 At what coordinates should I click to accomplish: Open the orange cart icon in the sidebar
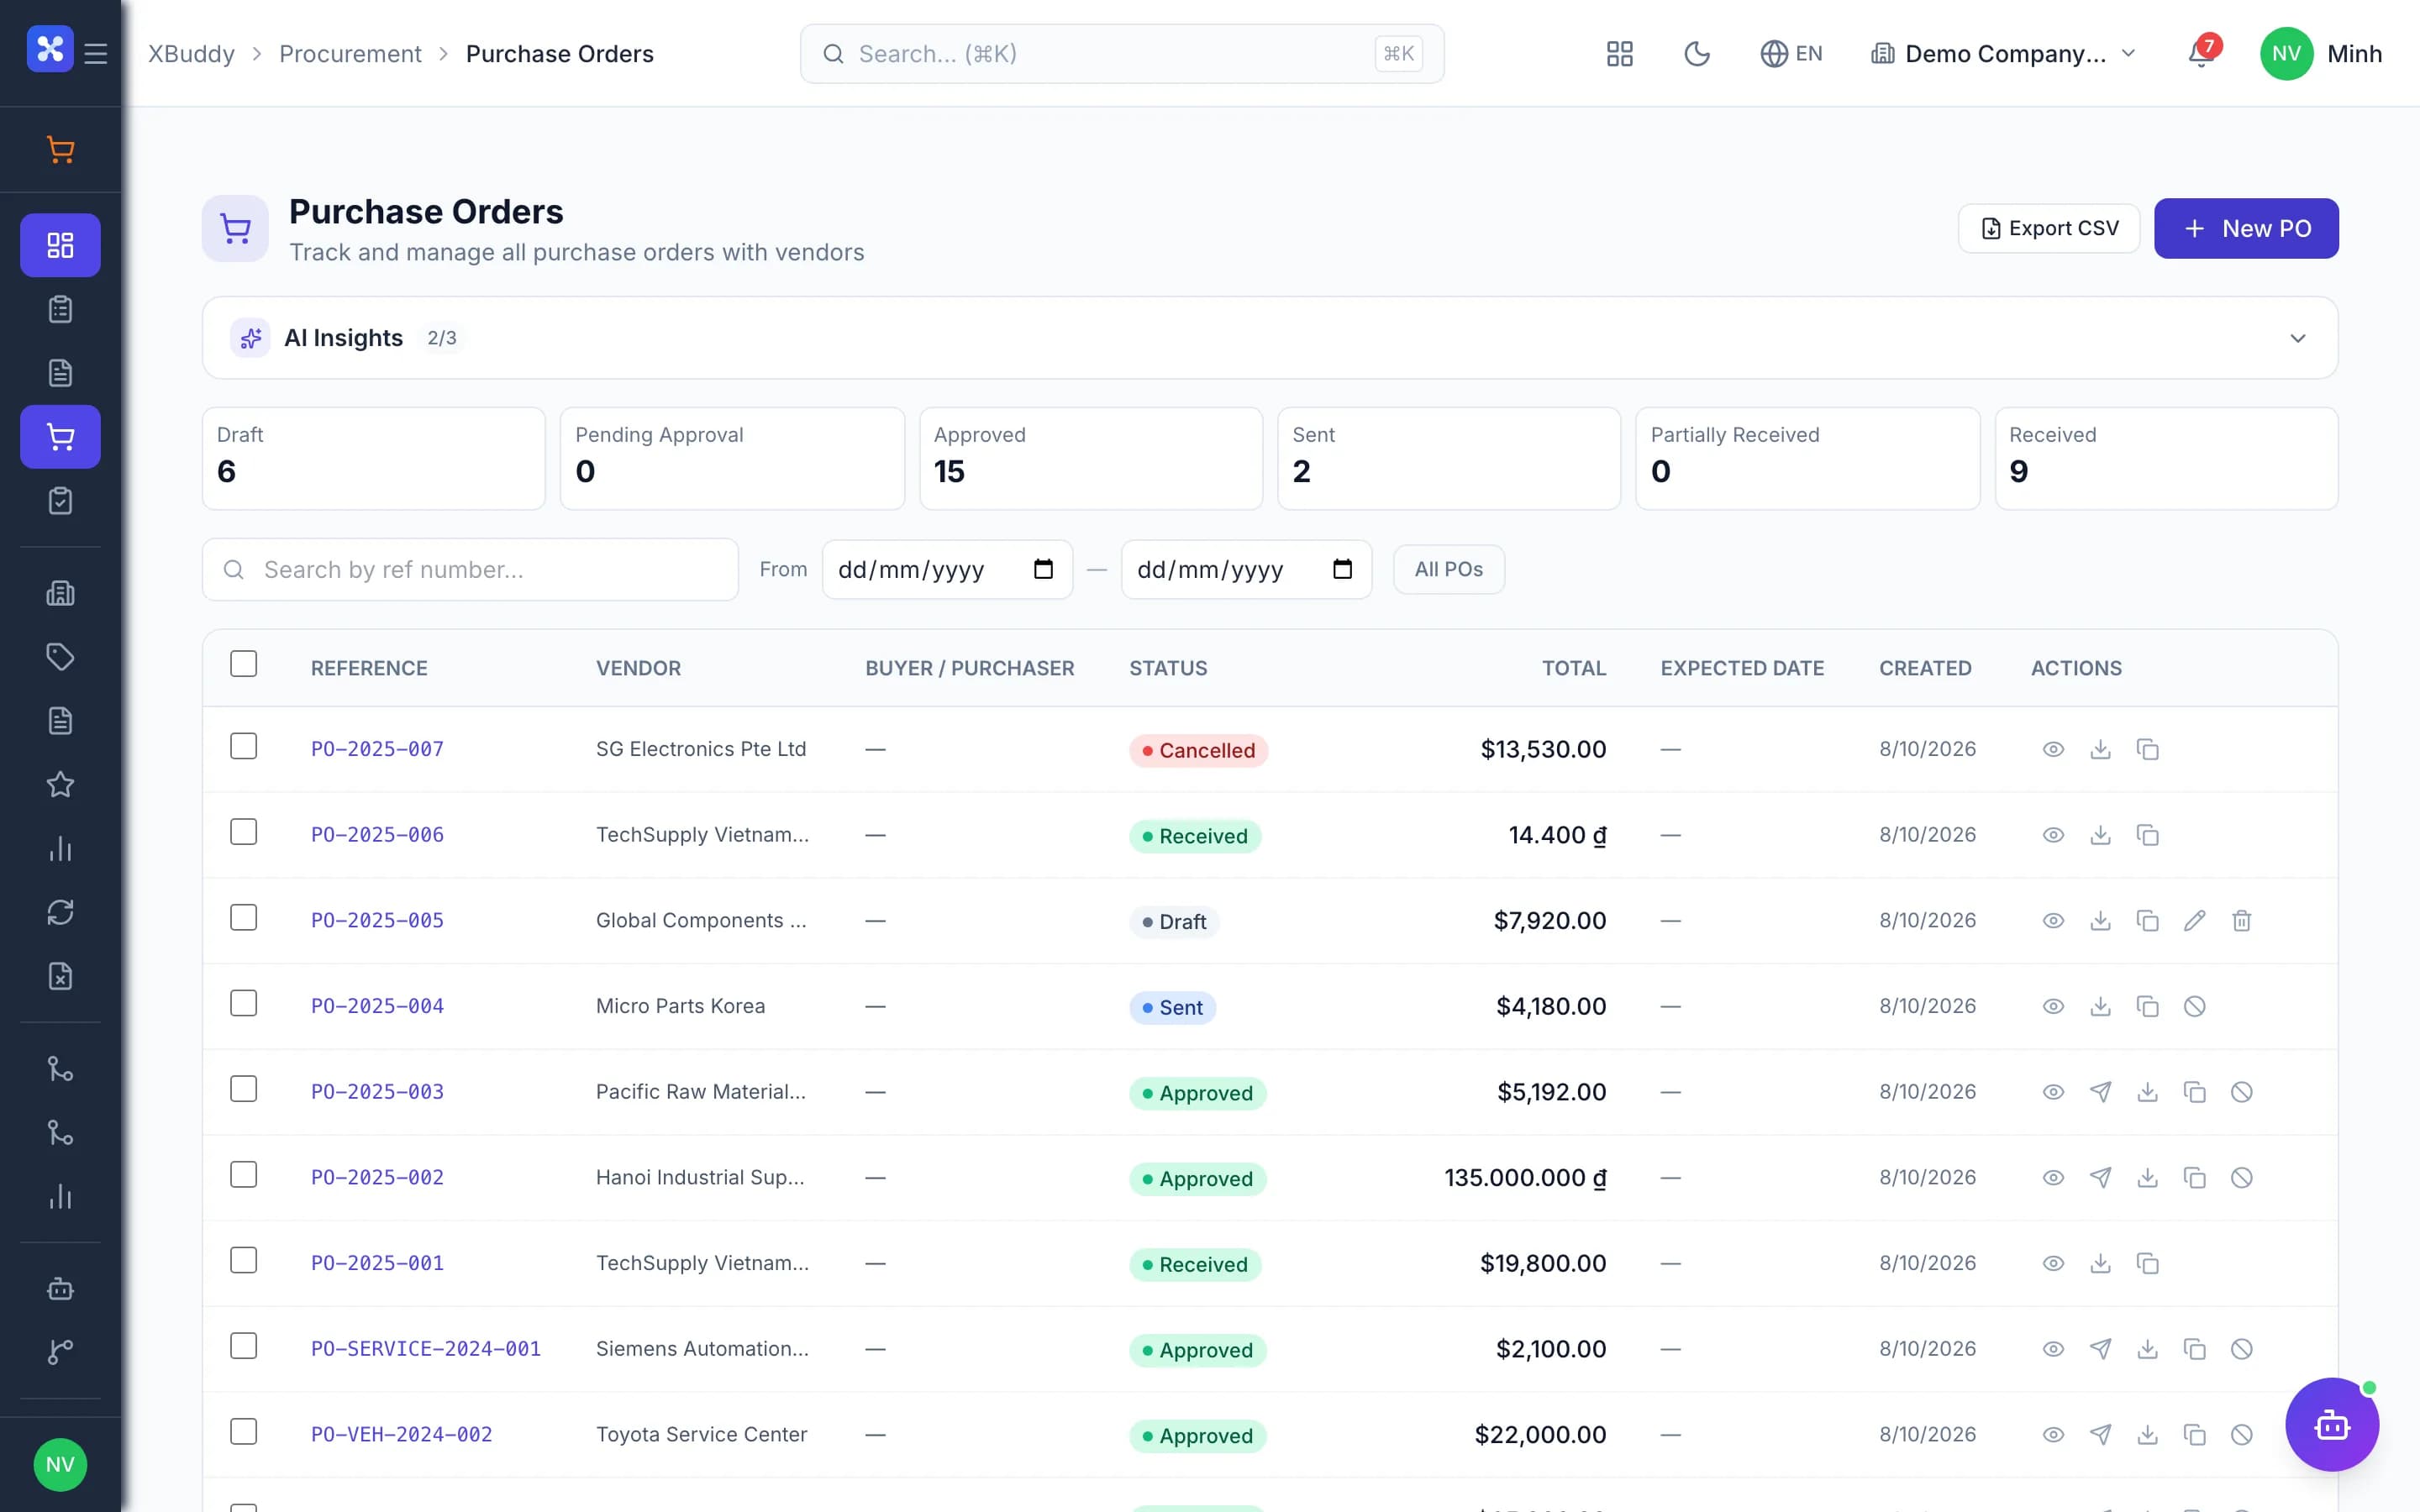click(60, 150)
